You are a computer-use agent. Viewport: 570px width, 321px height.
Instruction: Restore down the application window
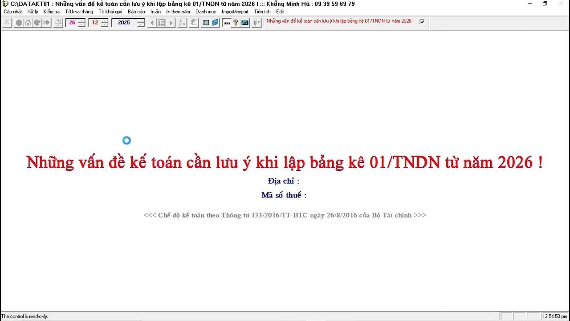tap(545, 4)
